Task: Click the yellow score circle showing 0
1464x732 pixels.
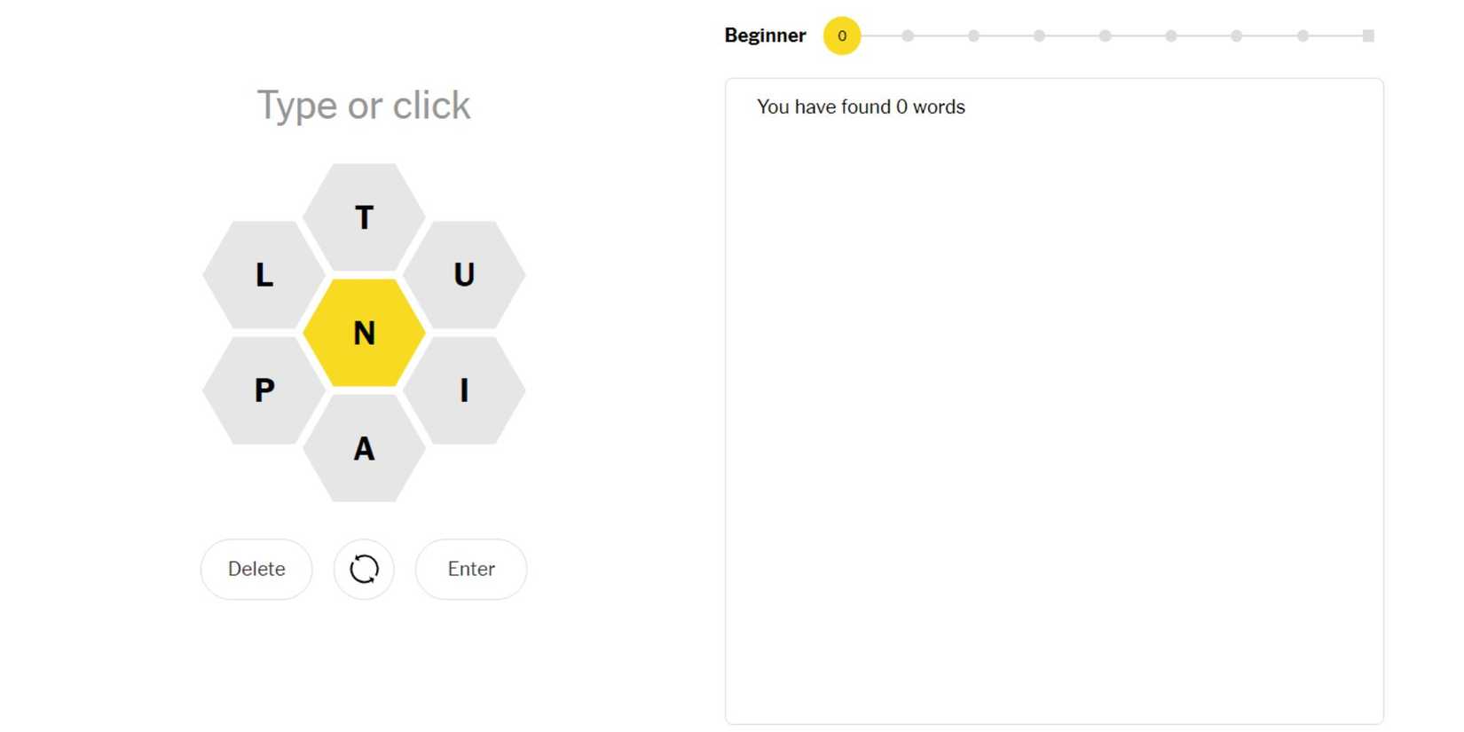Action: pyautogui.click(x=841, y=35)
